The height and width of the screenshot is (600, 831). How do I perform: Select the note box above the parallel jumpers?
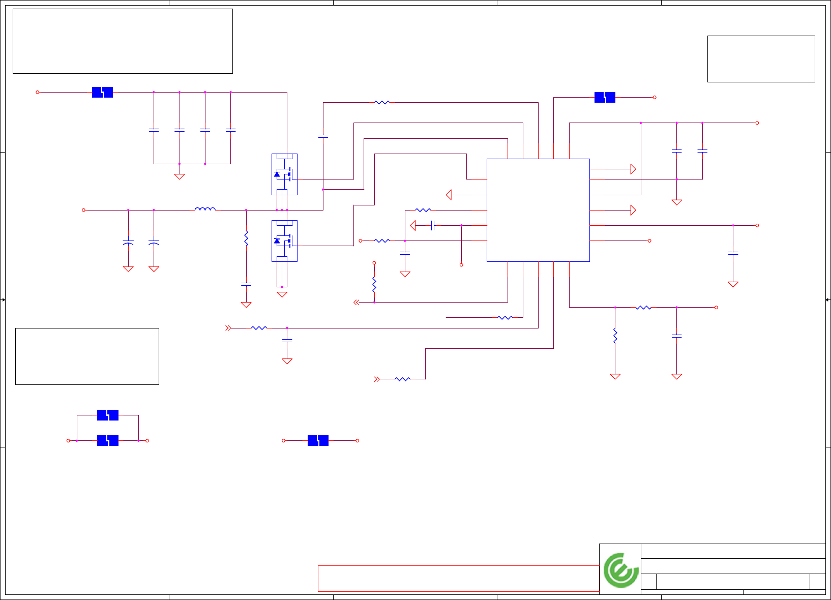point(87,356)
